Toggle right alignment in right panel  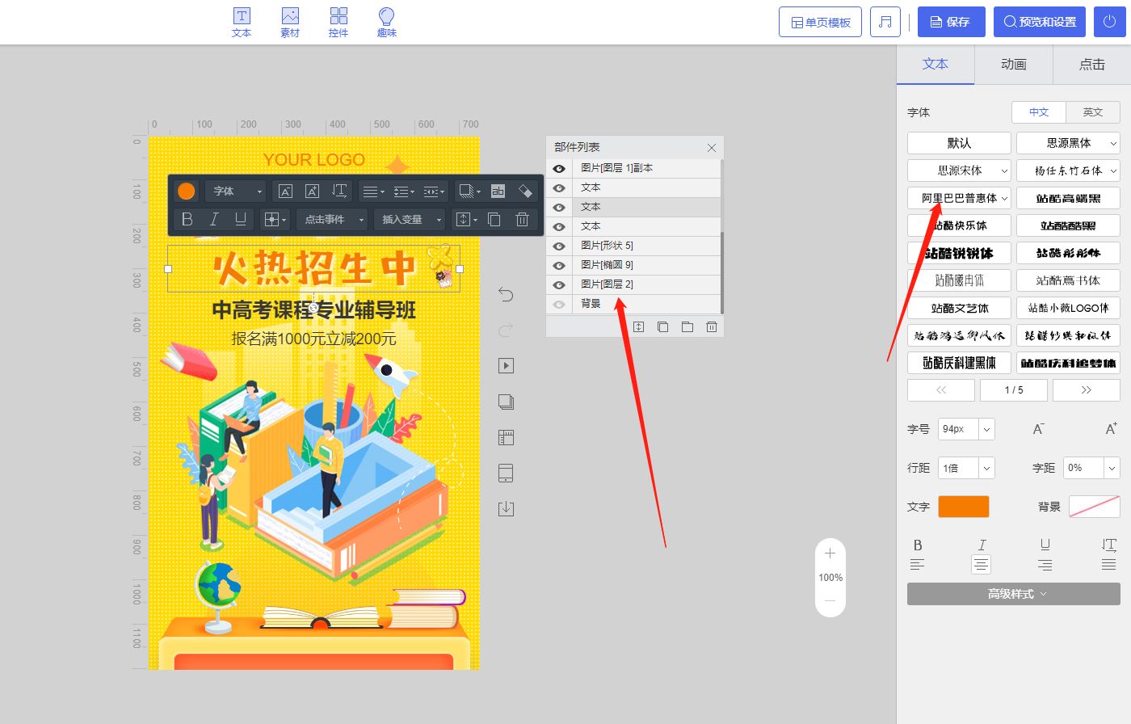1045,565
